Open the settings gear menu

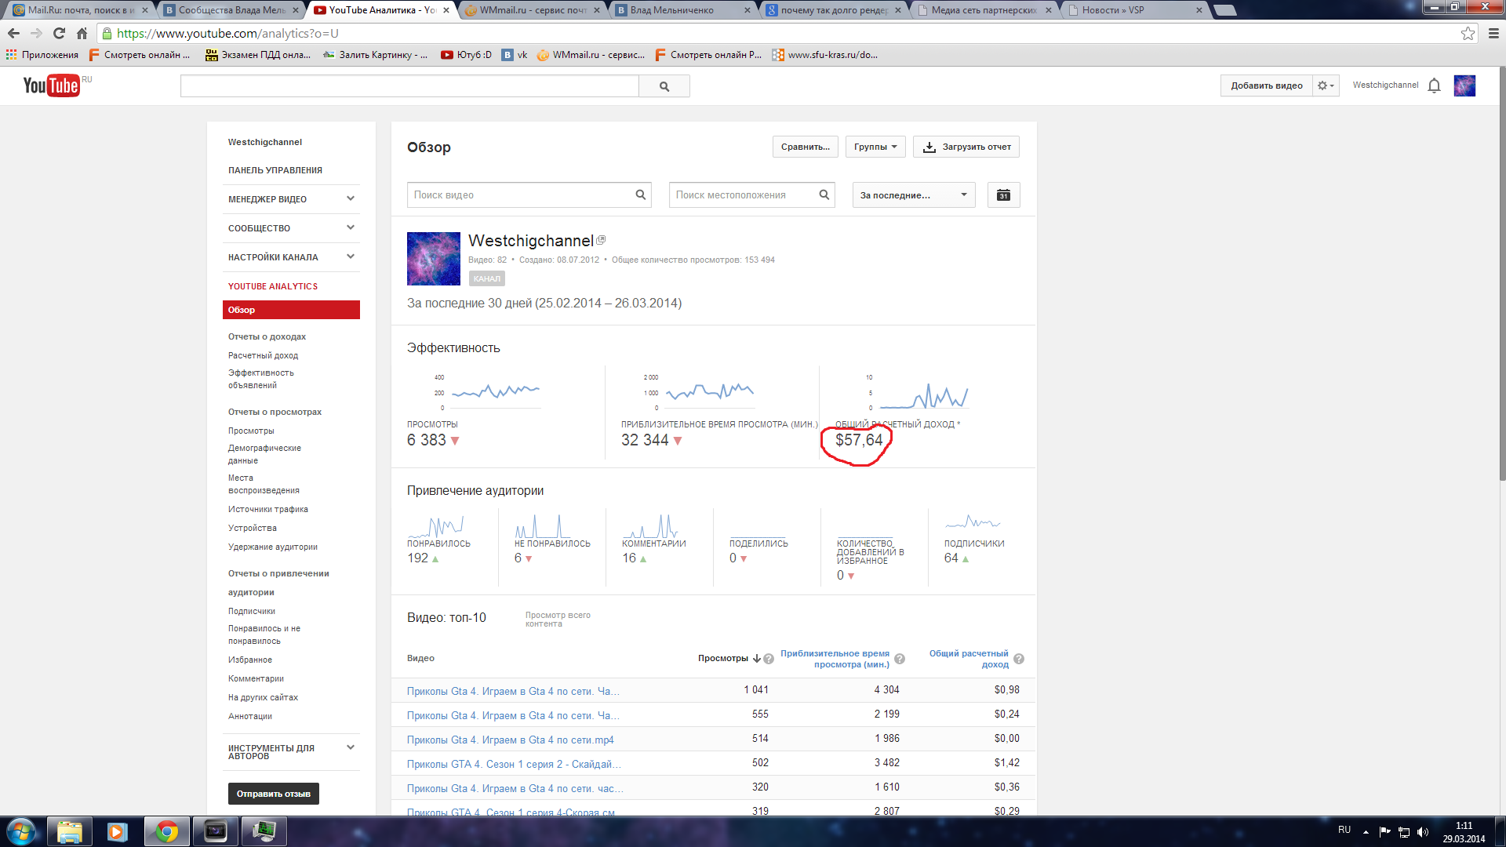click(x=1326, y=85)
